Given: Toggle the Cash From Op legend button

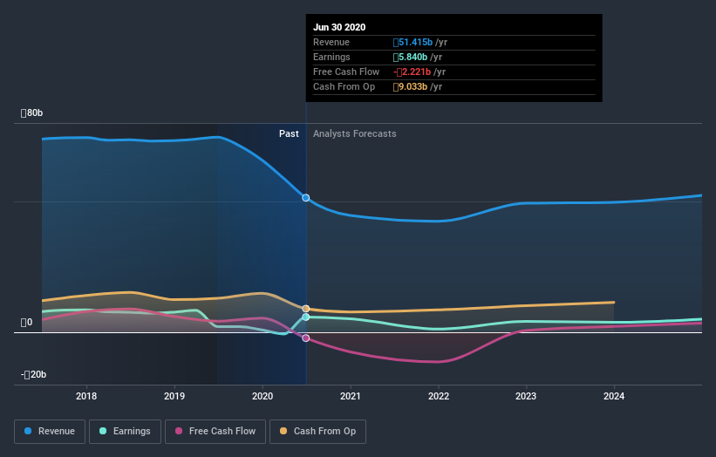Looking at the screenshot, I should pyautogui.click(x=317, y=432).
